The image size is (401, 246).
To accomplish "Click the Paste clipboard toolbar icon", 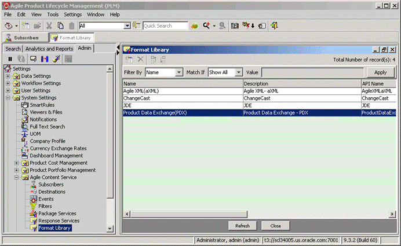I will 72,25.
